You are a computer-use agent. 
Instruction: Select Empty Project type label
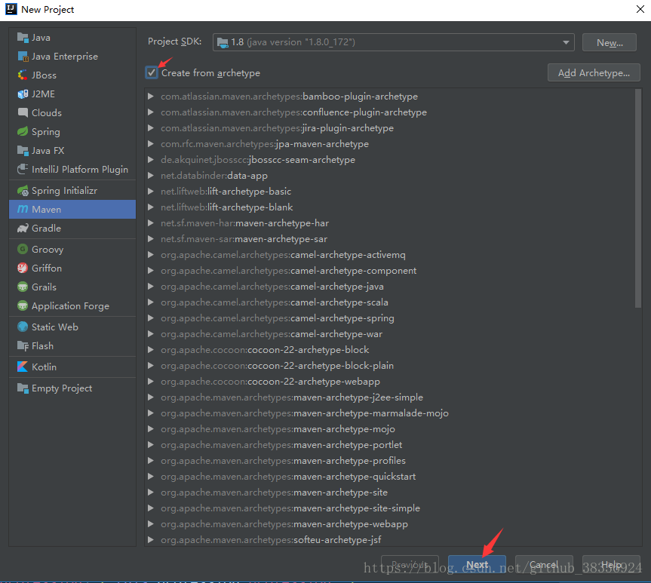[62, 388]
